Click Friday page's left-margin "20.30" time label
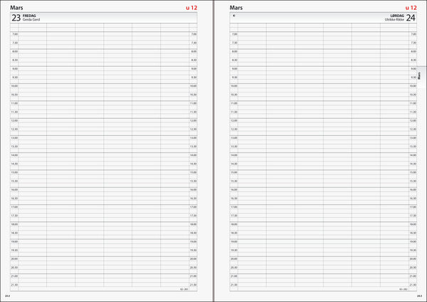The height and width of the screenshot is (302, 427). pos(14,268)
